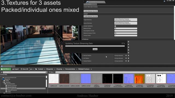Click Save All in the content browser
The width and height of the screenshot is (175, 98).
coord(24,69)
